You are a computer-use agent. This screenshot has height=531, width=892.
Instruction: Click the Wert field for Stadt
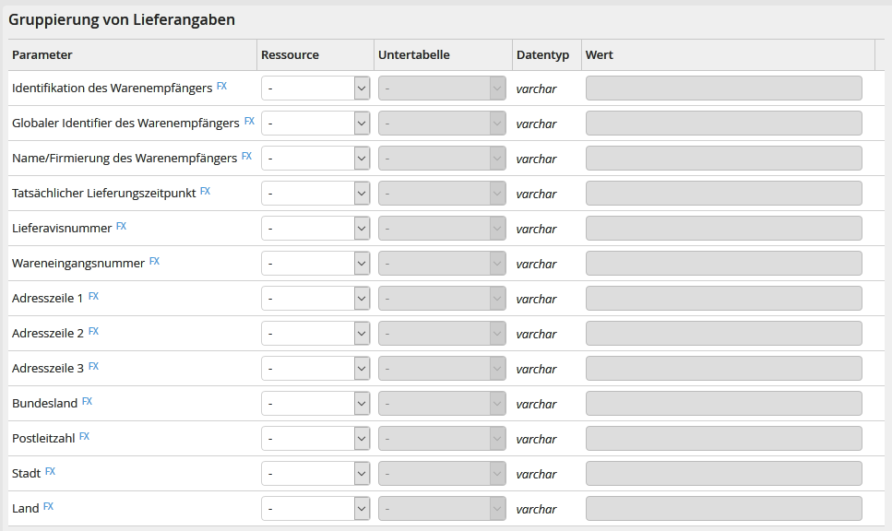pos(723,474)
